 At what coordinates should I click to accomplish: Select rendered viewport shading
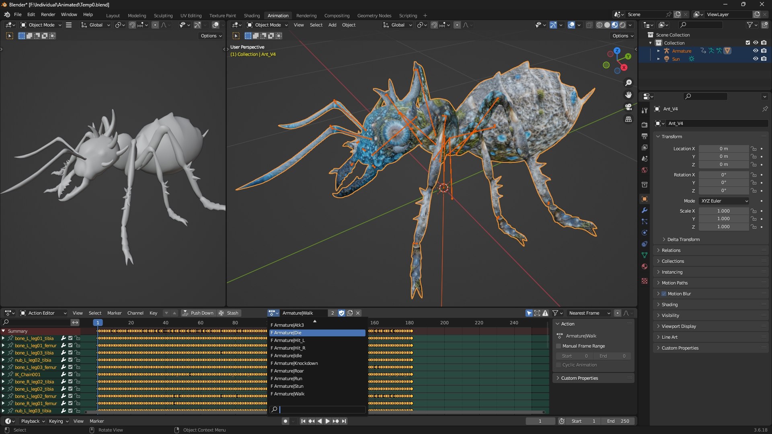[x=622, y=25]
